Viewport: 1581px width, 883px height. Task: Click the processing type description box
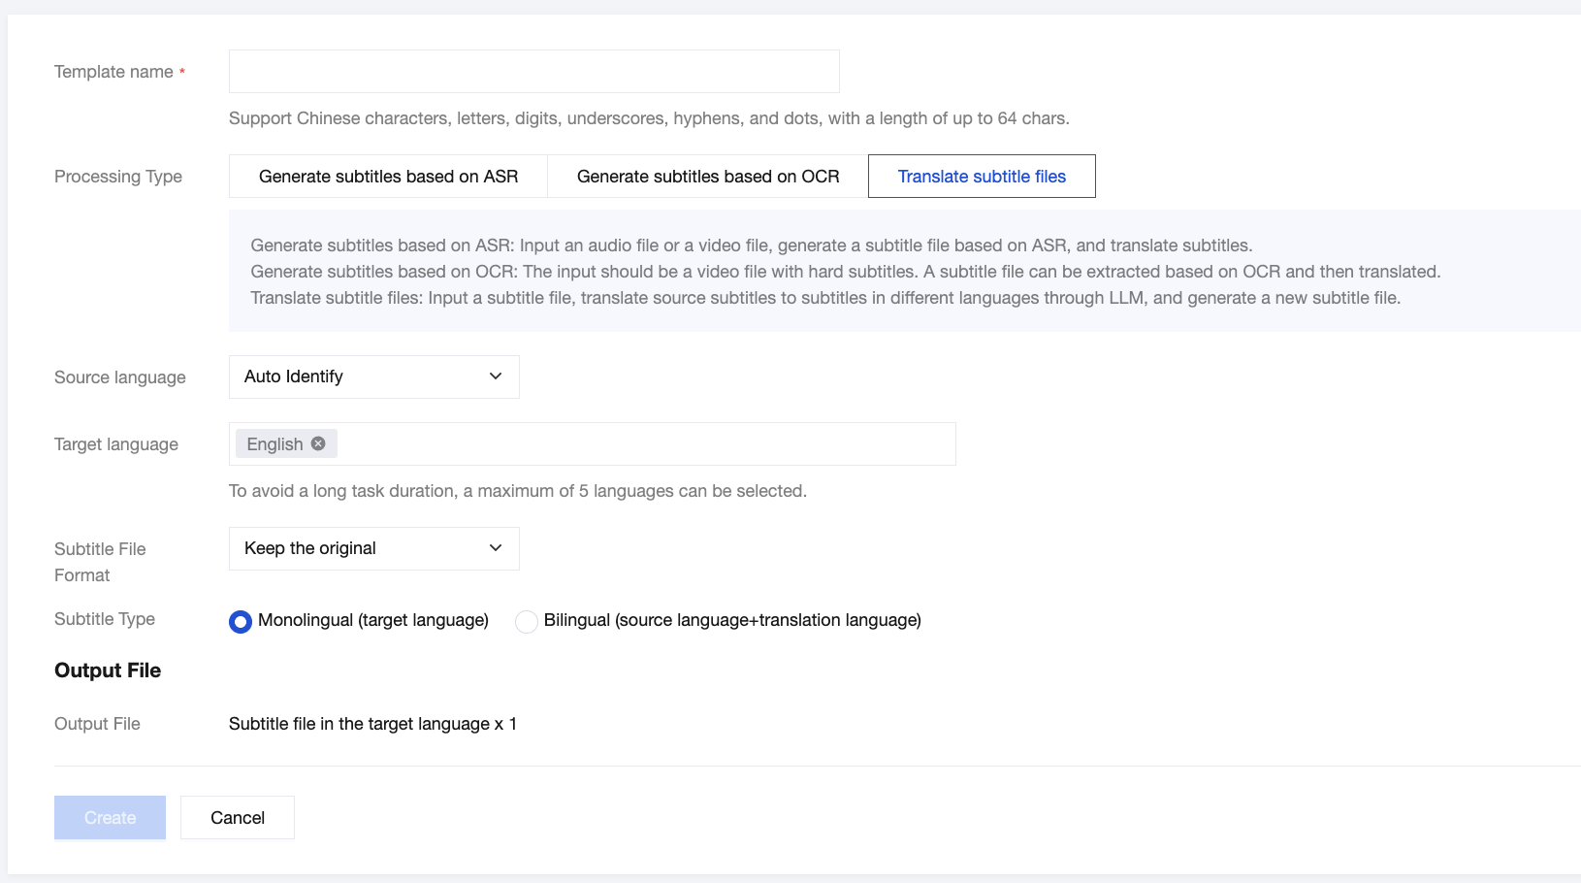click(844, 272)
